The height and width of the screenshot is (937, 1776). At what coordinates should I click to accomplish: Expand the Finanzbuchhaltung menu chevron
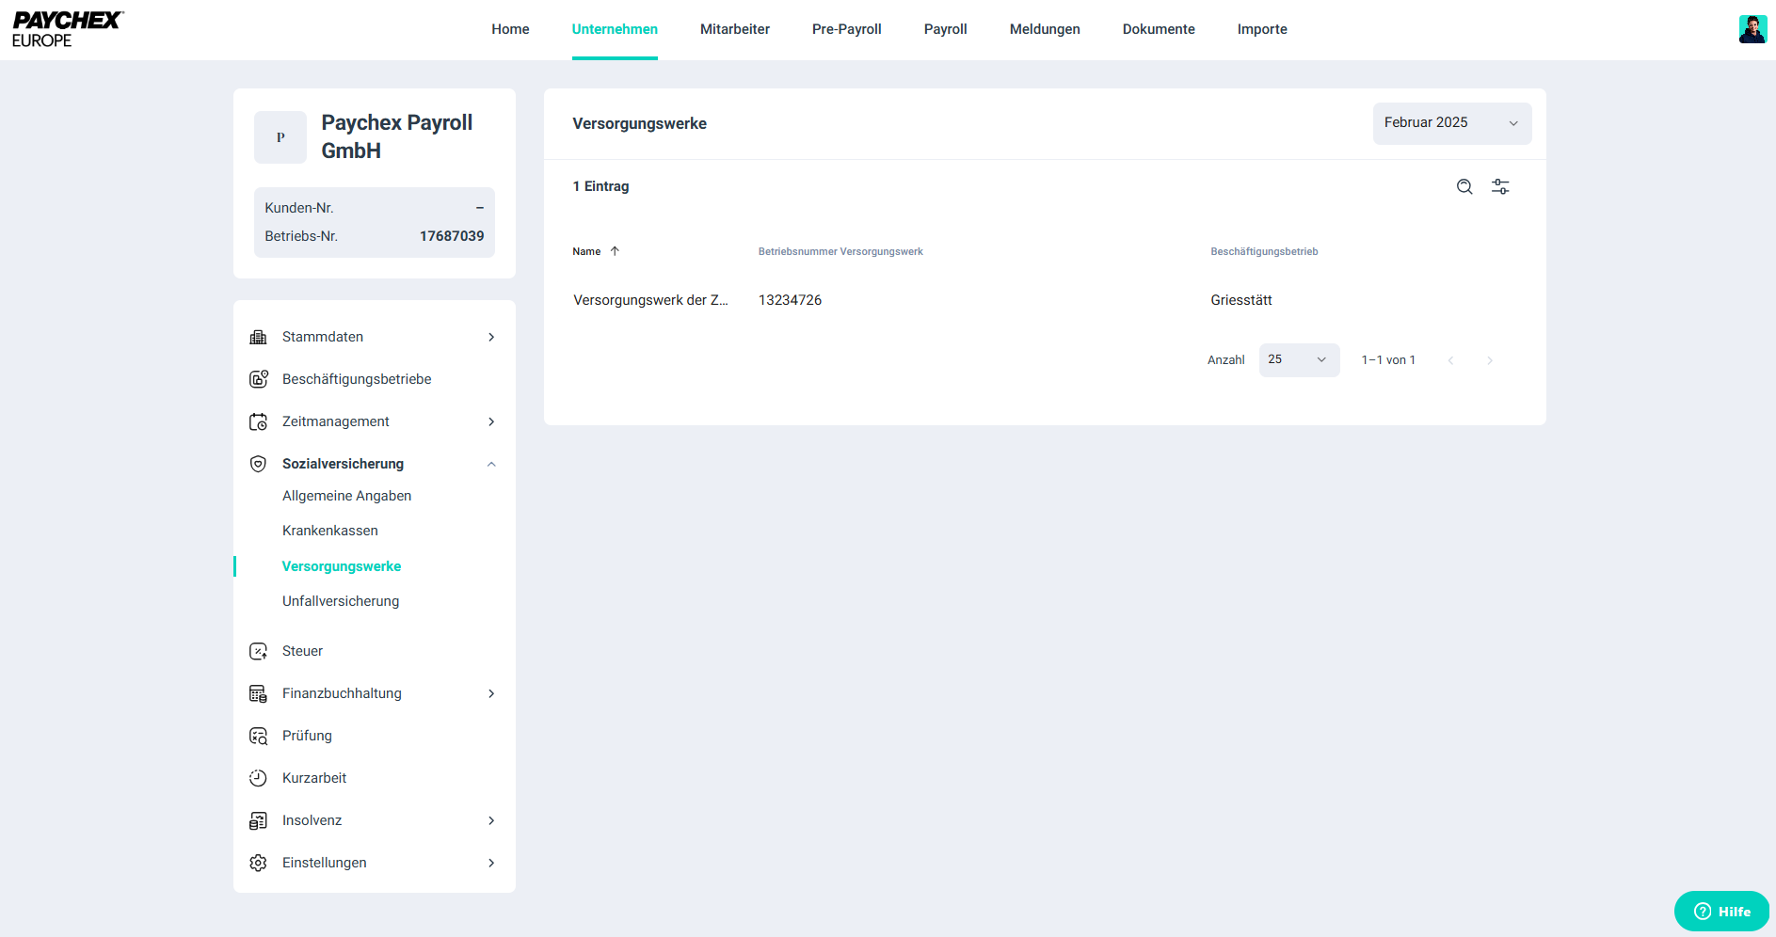(x=491, y=693)
